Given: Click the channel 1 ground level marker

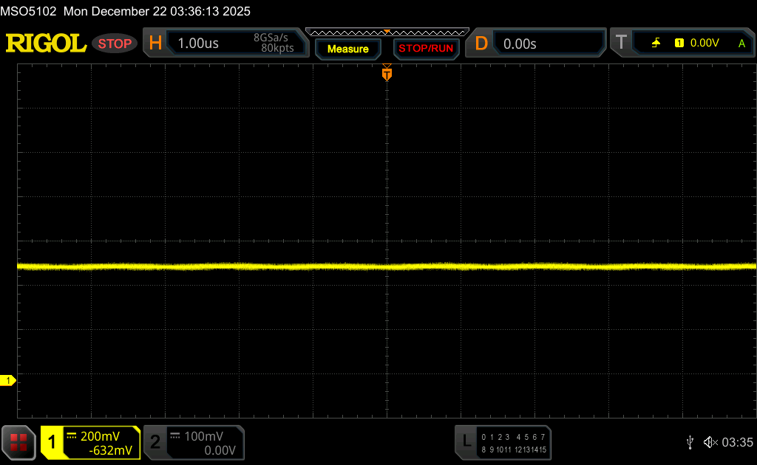Looking at the screenshot, I should tap(9, 380).
